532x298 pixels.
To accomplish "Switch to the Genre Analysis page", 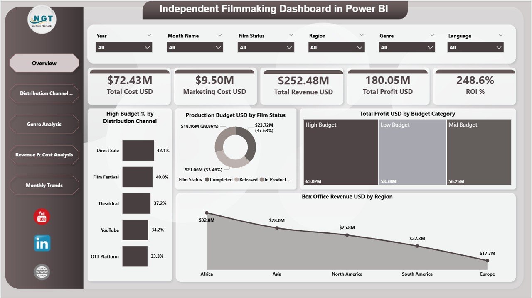I will pos(44,124).
